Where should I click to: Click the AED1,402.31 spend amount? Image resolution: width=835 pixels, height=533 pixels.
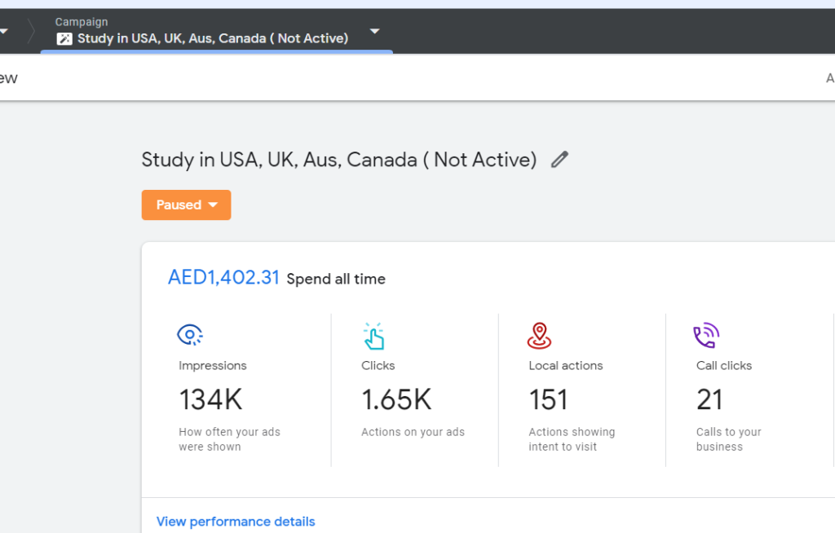coord(223,278)
